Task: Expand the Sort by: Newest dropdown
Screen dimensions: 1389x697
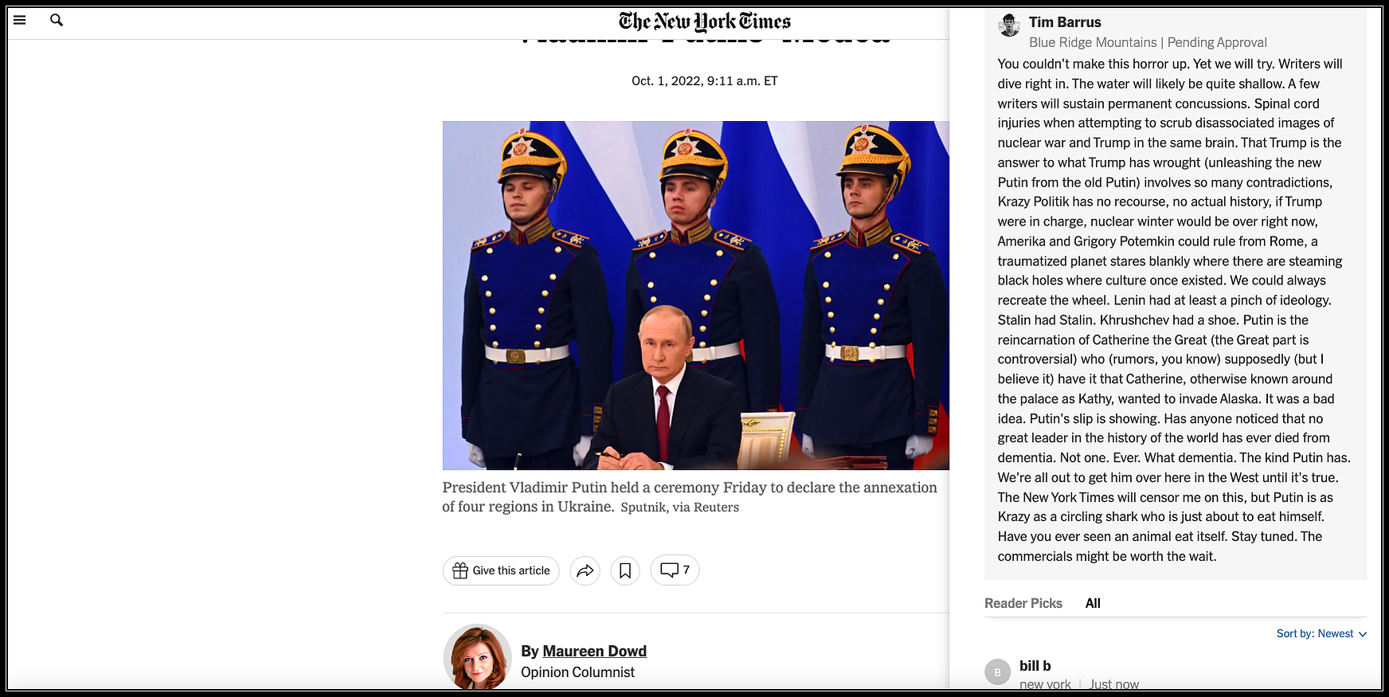Action: point(1321,634)
